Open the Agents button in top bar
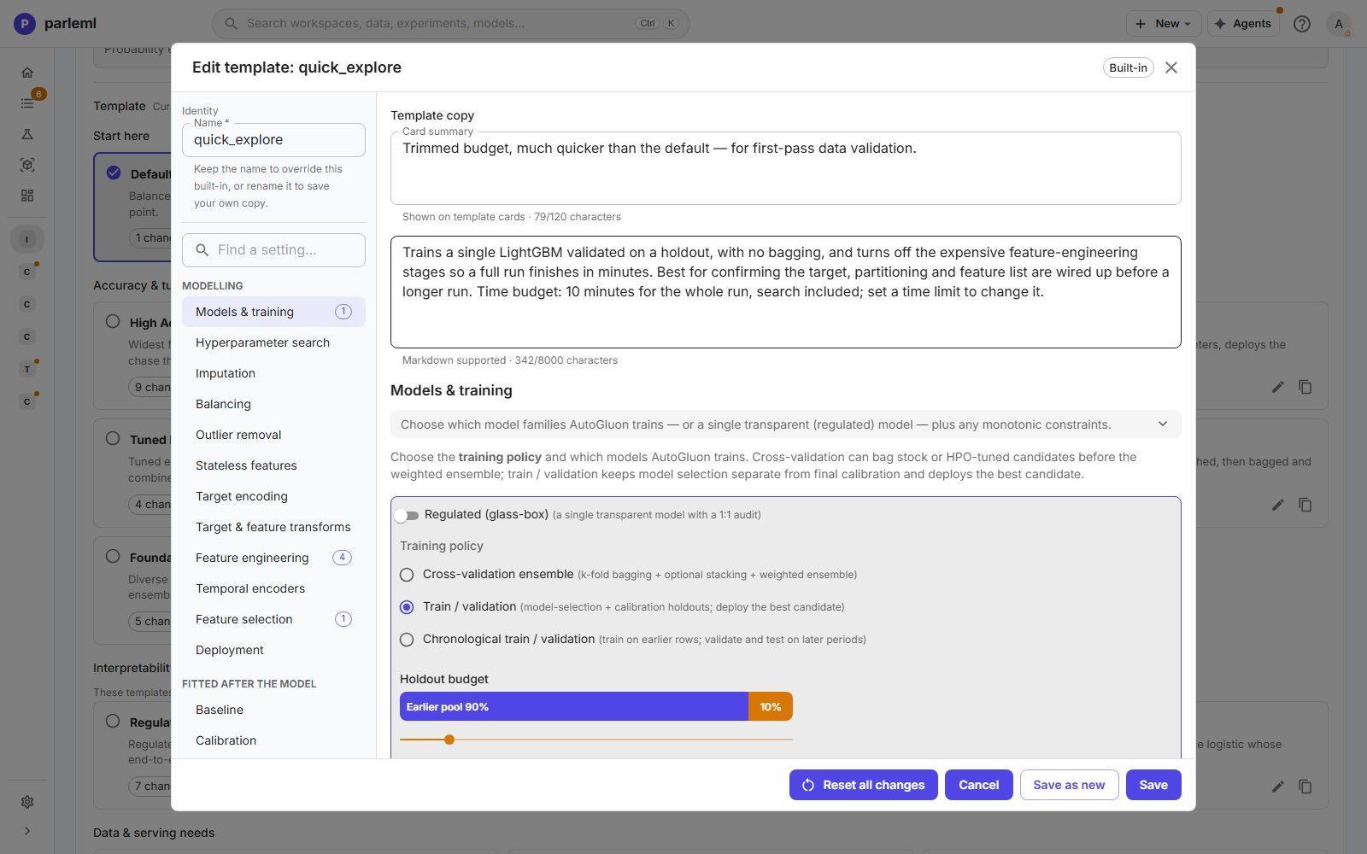The width and height of the screenshot is (1367, 854). (x=1243, y=24)
